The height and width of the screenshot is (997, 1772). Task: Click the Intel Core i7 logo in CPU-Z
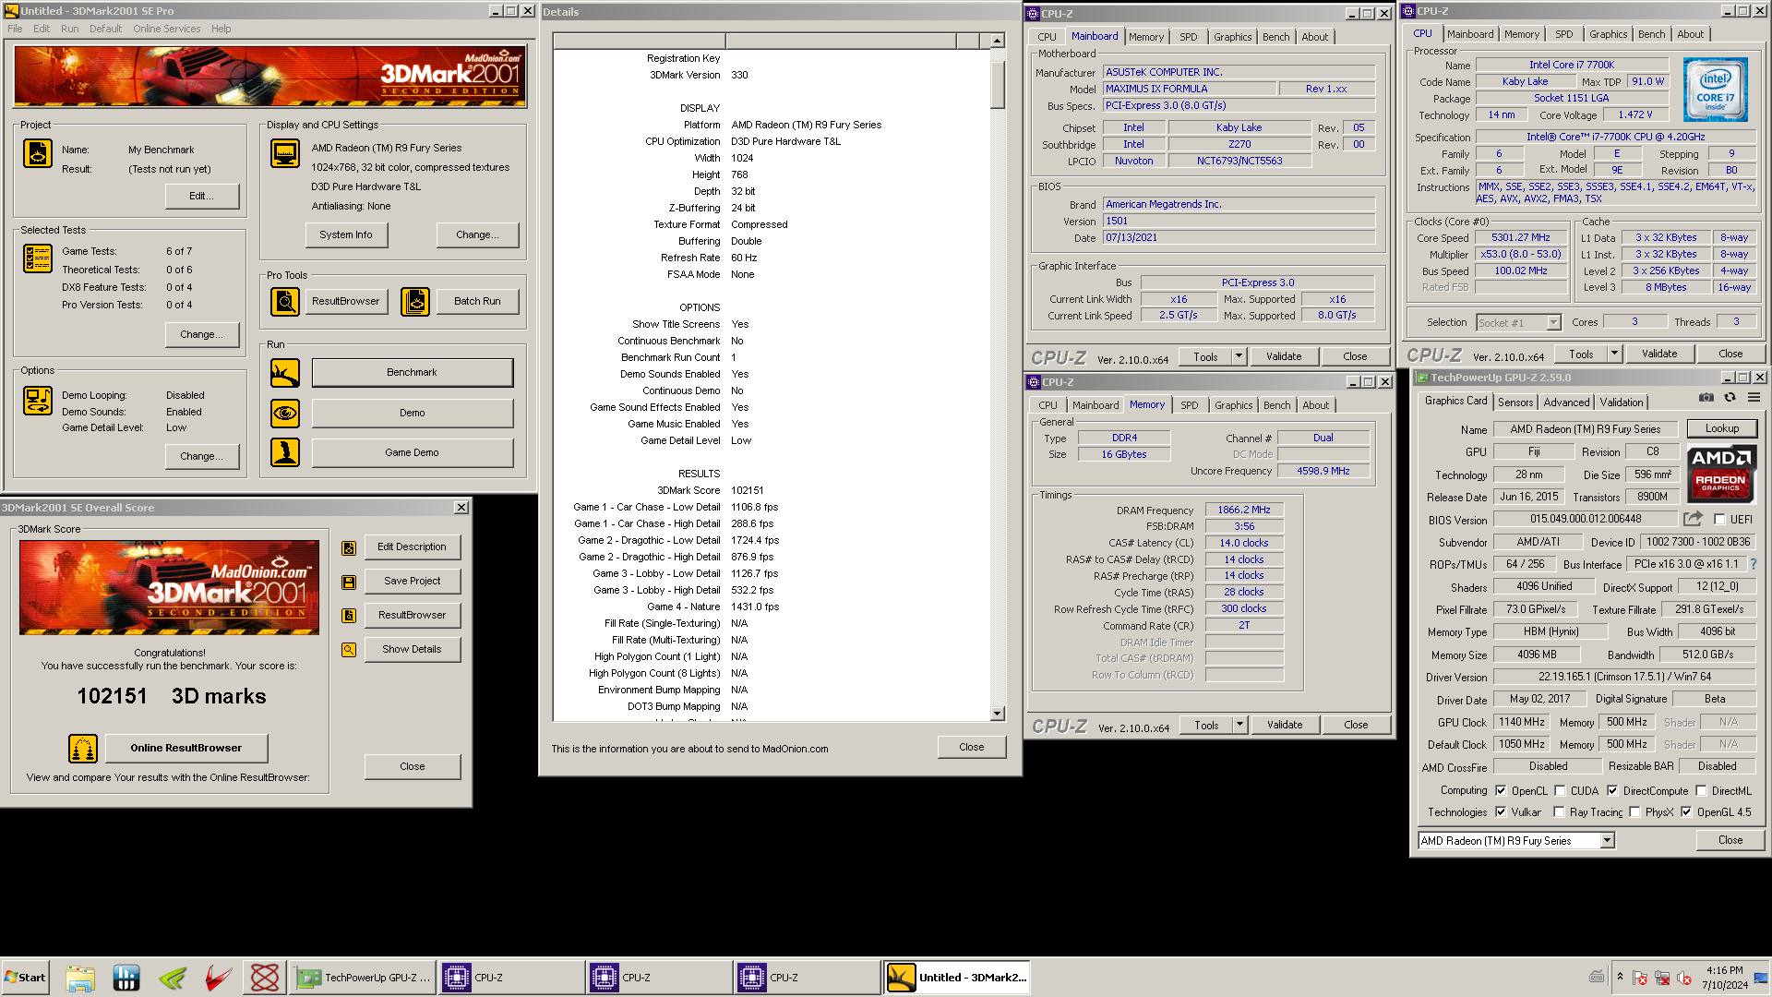tap(1715, 90)
